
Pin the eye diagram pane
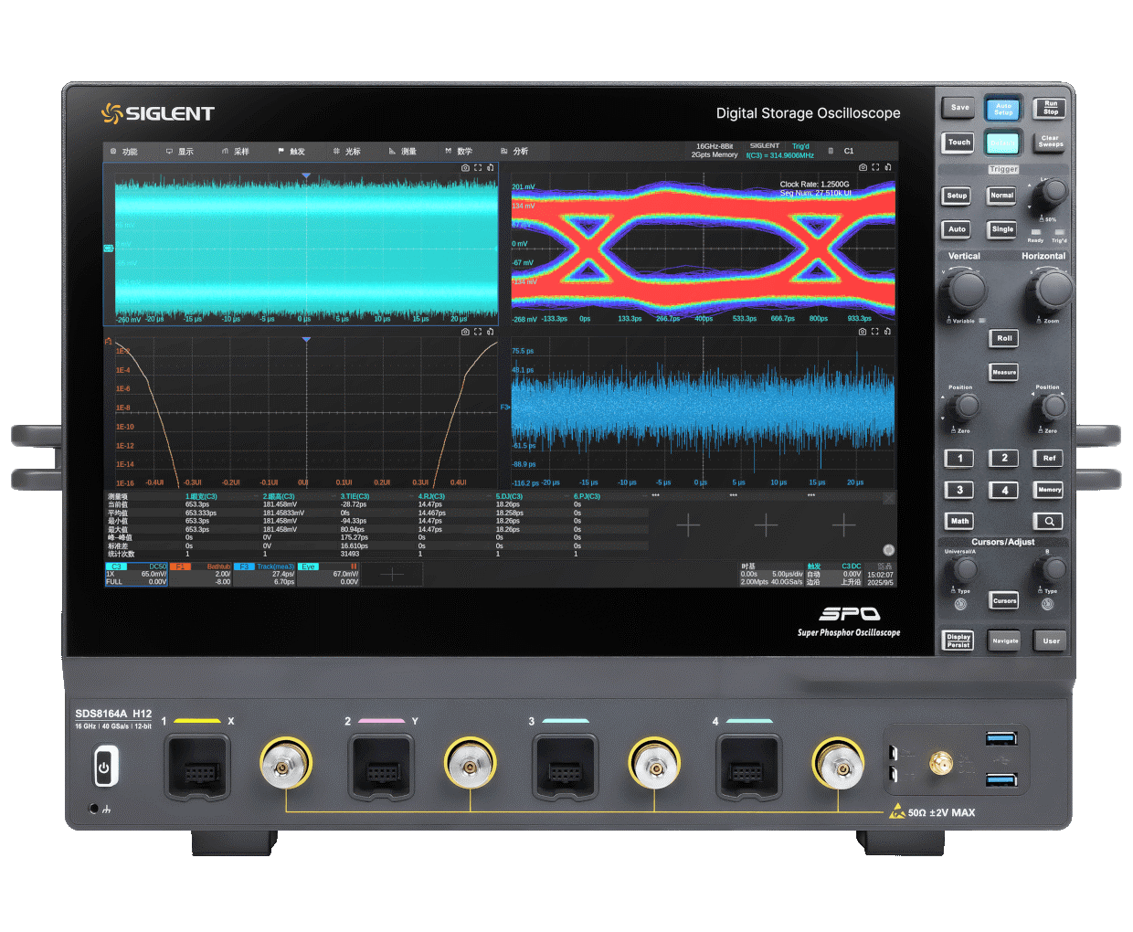pyautogui.click(x=888, y=168)
